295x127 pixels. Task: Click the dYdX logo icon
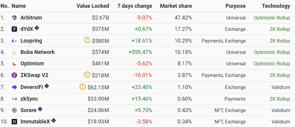point(14,29)
